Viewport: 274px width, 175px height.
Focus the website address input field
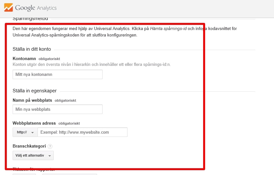pyautogui.click(x=82, y=132)
